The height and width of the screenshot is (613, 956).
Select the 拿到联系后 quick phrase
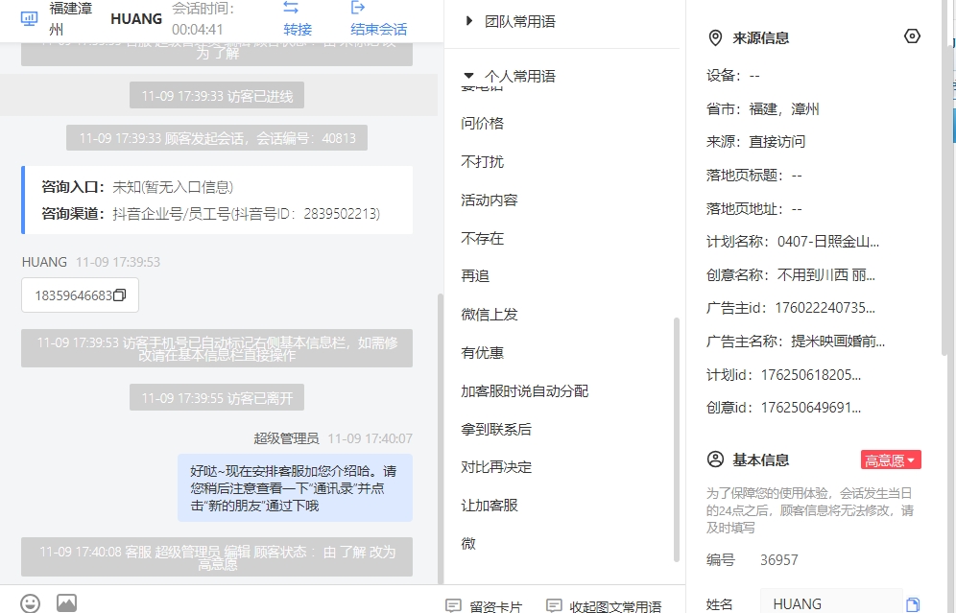(496, 430)
